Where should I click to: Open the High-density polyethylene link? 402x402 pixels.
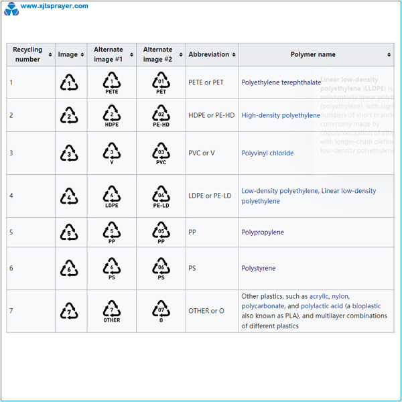point(281,116)
